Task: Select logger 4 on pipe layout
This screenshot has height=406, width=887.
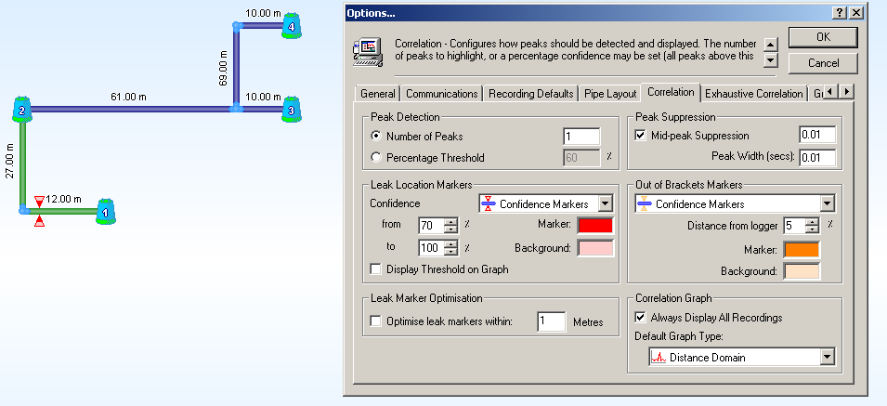Action: pyautogui.click(x=292, y=25)
